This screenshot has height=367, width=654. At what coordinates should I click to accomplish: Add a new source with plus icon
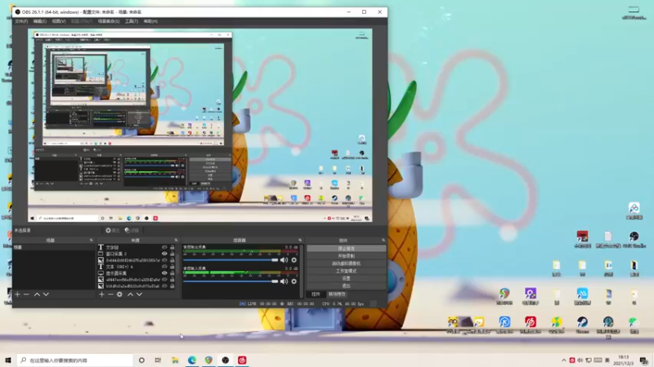101,294
